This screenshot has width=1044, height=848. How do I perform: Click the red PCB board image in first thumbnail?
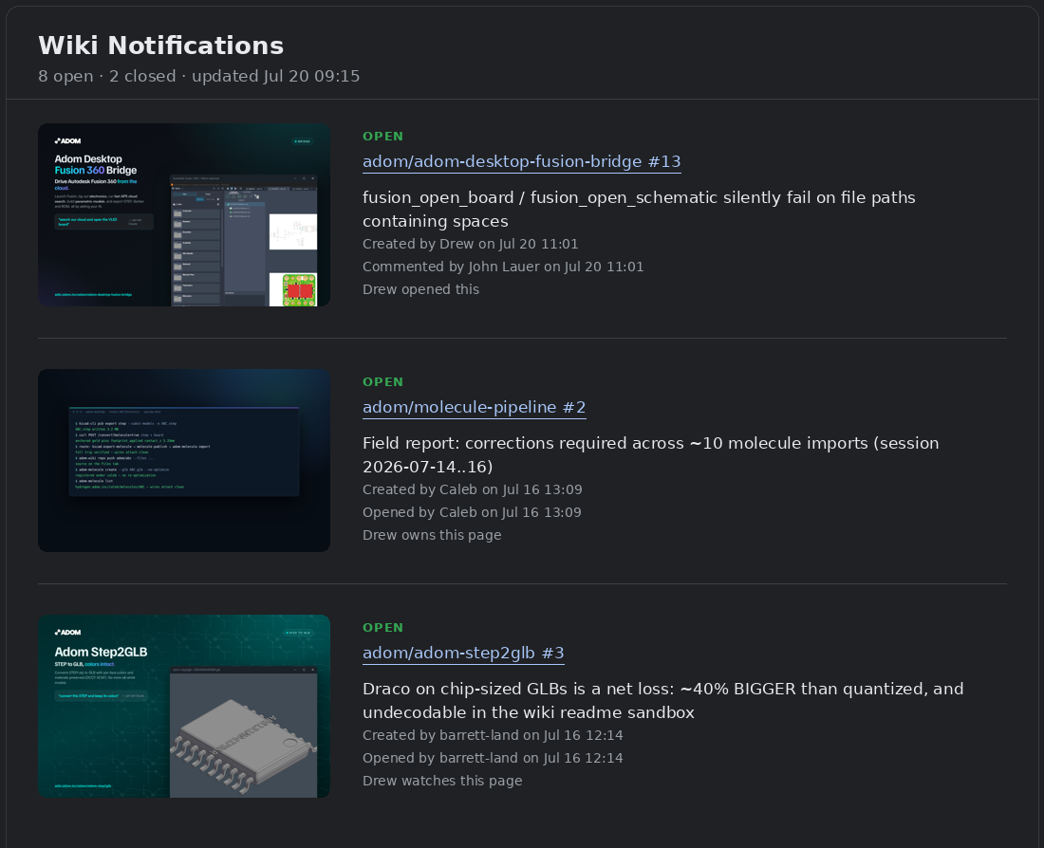click(299, 290)
